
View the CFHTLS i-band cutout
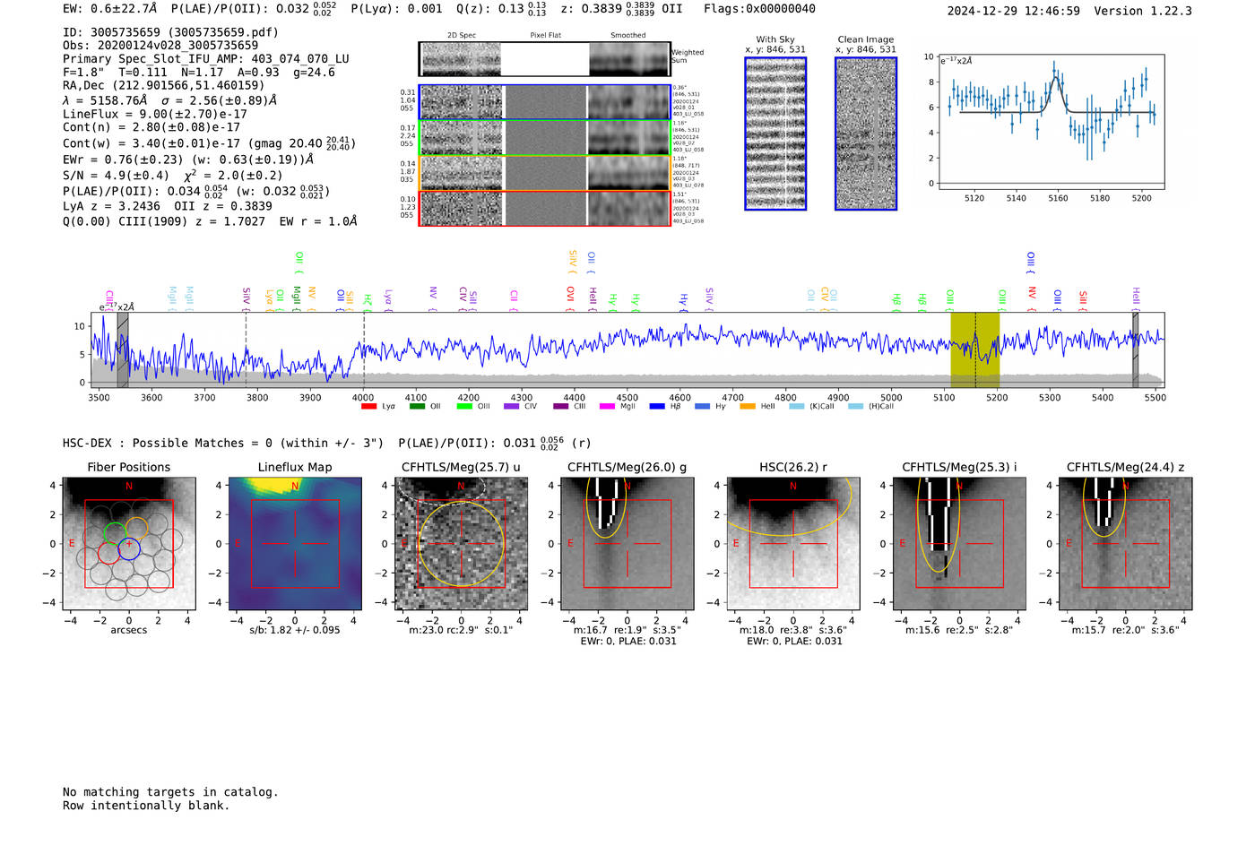coord(959,544)
